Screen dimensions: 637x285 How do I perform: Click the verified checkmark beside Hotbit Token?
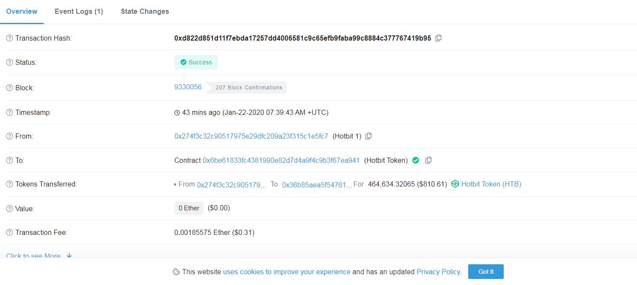(416, 160)
